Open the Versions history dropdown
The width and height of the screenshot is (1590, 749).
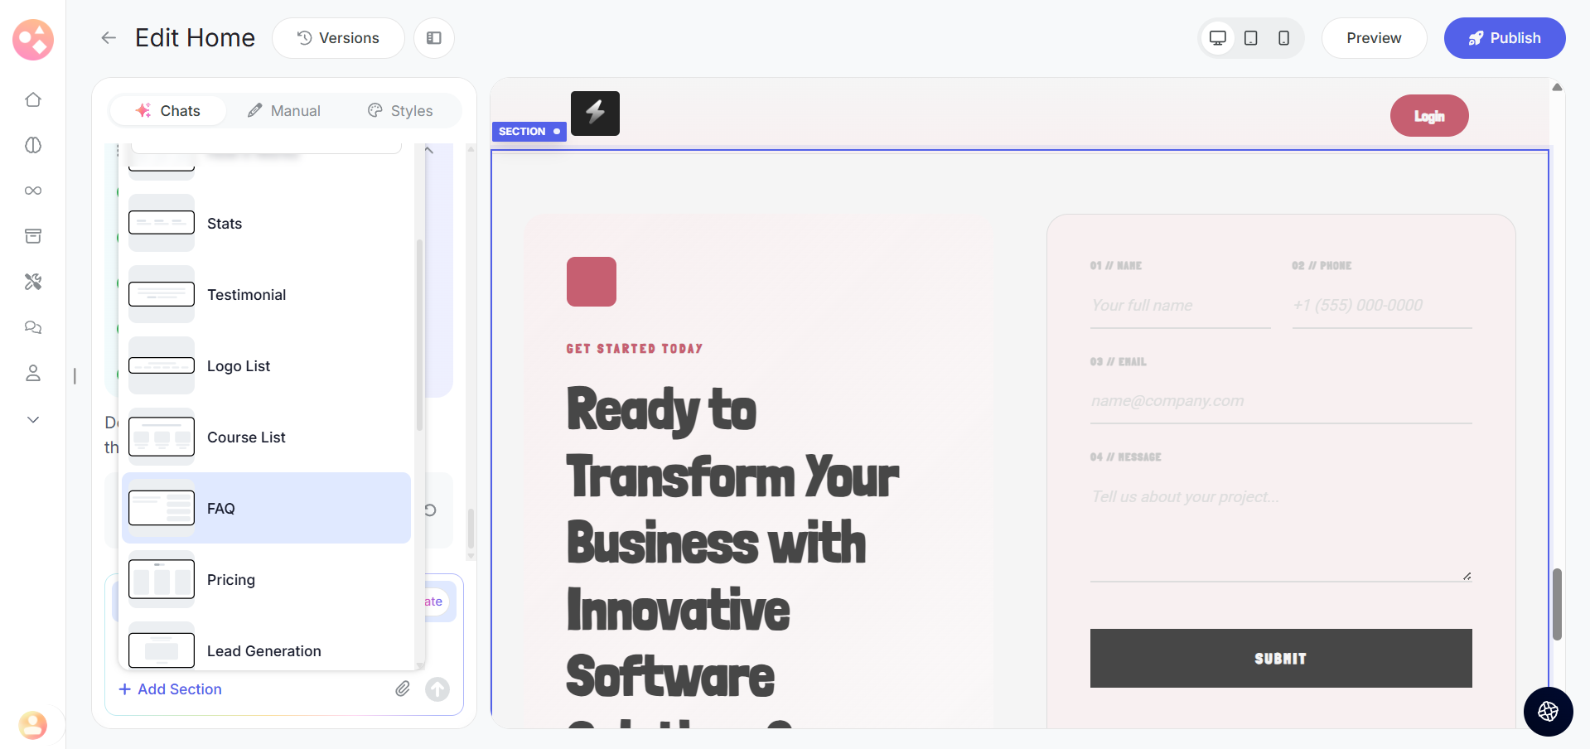click(x=338, y=38)
